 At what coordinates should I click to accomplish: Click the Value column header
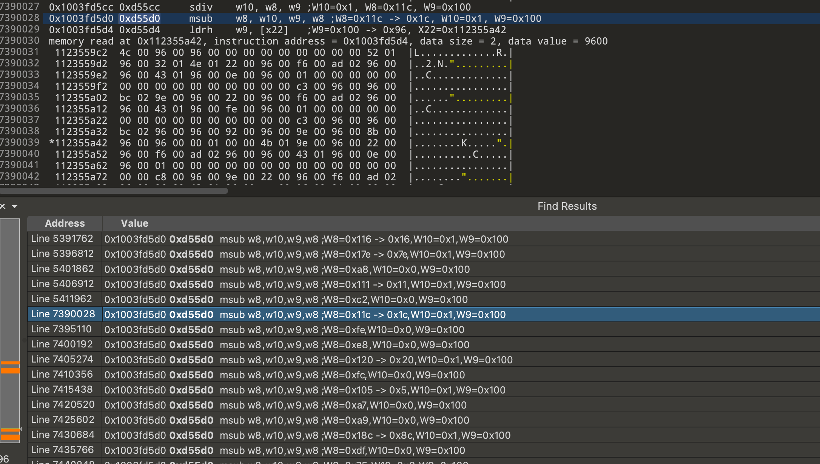pyautogui.click(x=134, y=223)
